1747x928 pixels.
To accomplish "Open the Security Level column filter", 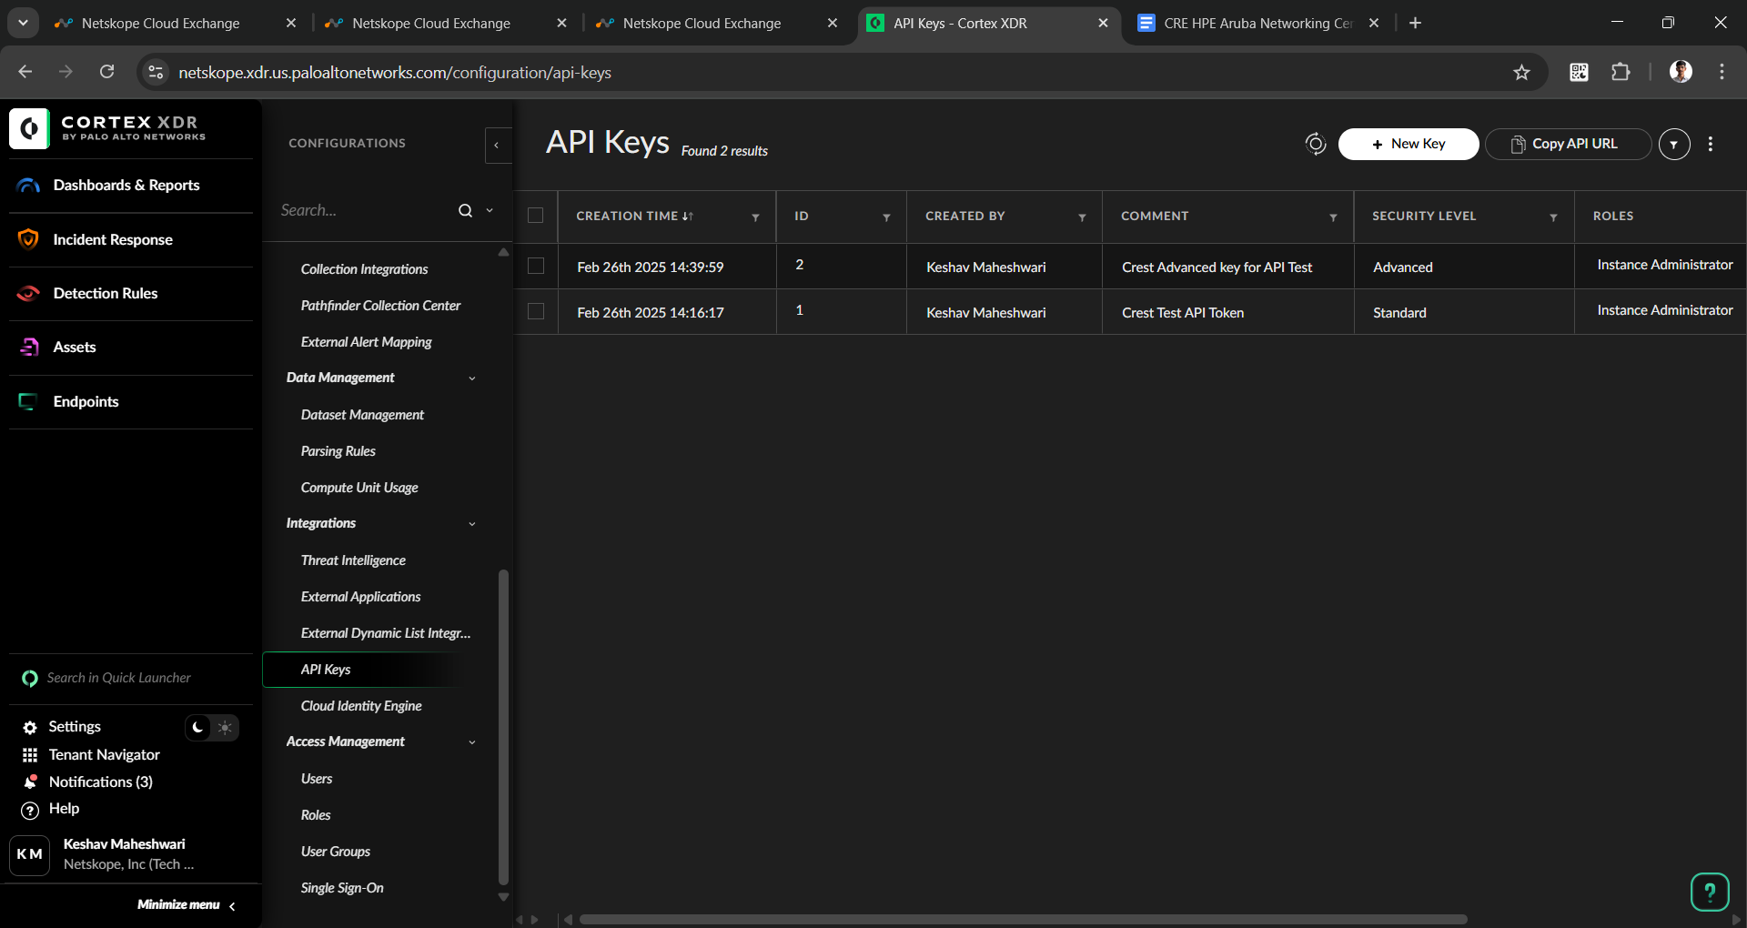I will (1553, 217).
